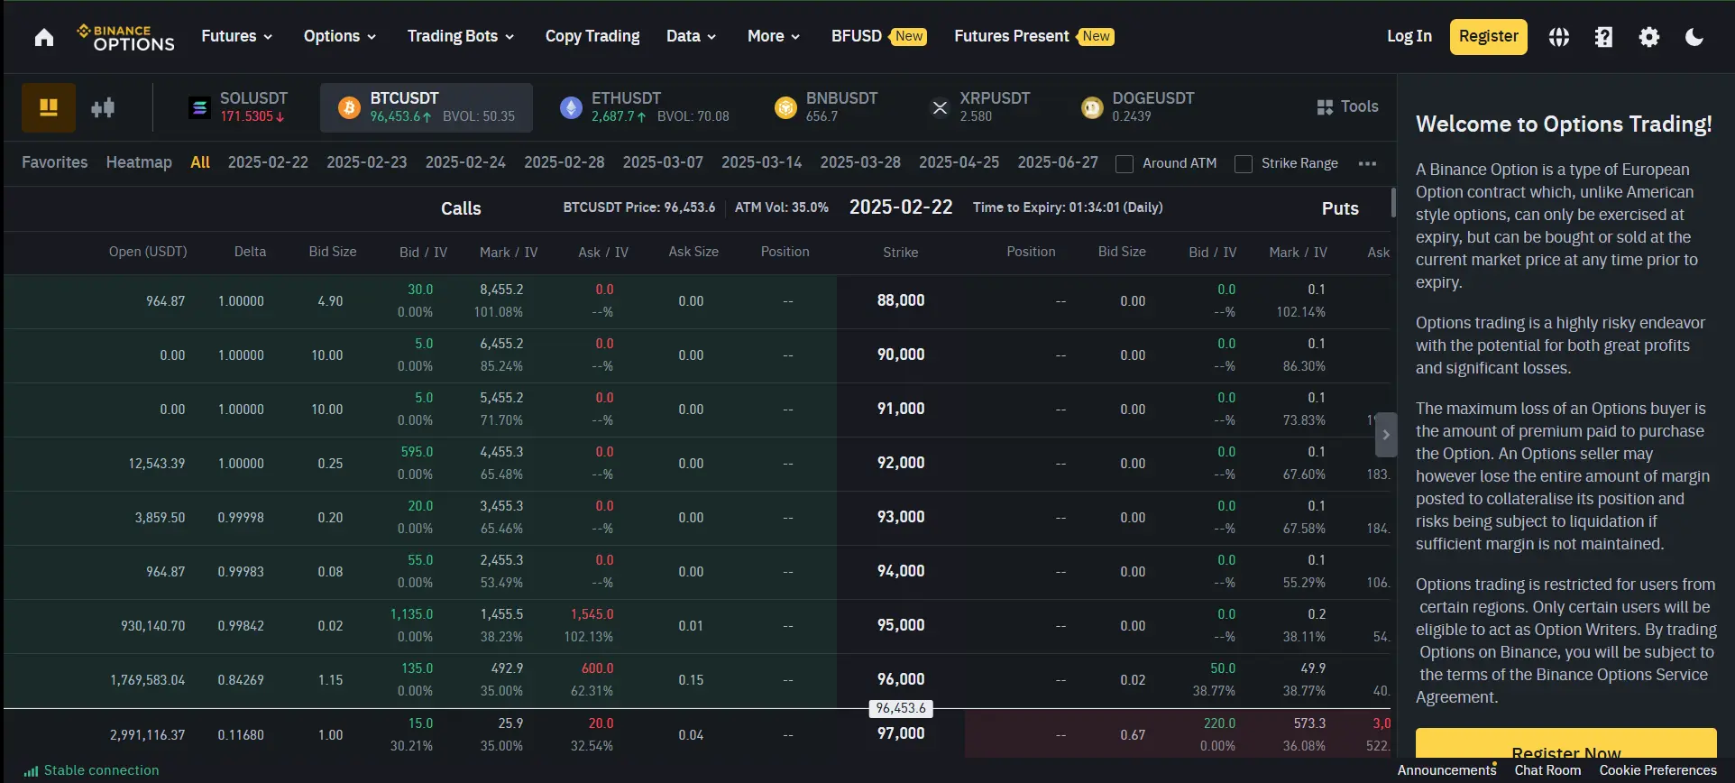The width and height of the screenshot is (1735, 783).
Task: Click the Register Now button
Action: click(1566, 743)
